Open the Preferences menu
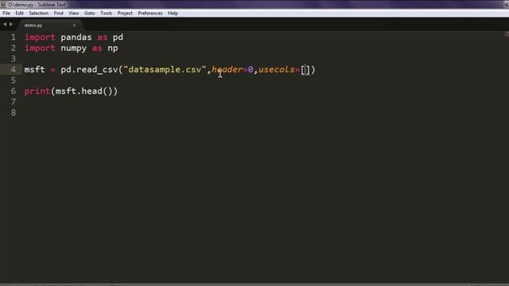Screen dimensions: 509x286 [150, 14]
